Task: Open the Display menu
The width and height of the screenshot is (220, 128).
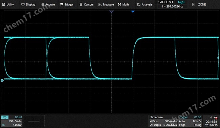Action: click(28, 5)
